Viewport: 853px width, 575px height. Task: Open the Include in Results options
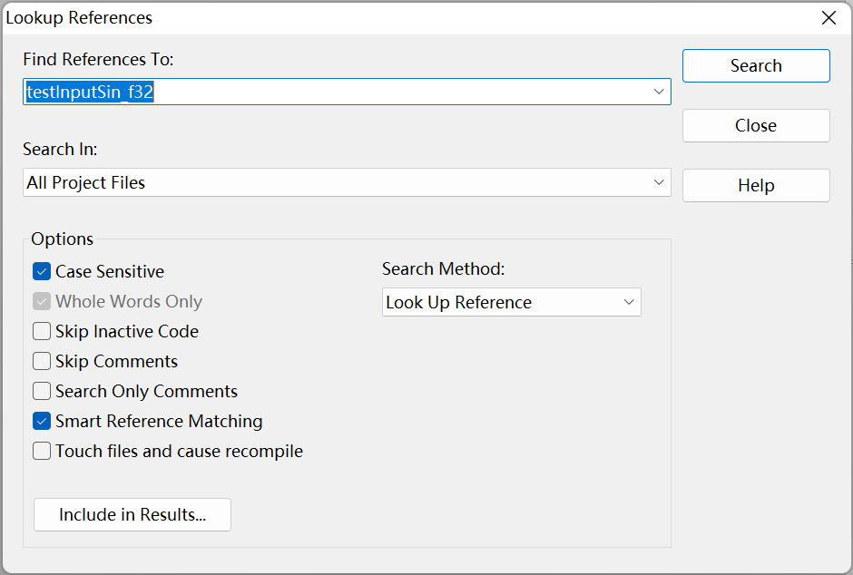click(x=132, y=514)
